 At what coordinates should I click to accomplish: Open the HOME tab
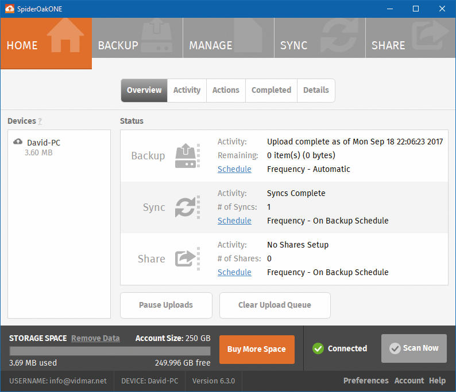(x=47, y=44)
